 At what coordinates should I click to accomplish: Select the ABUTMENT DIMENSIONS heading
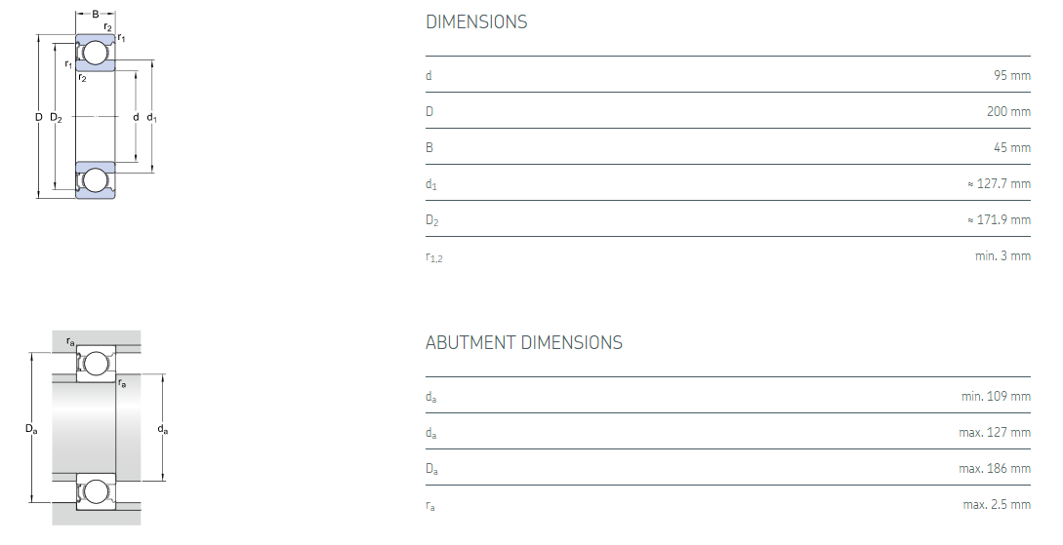[523, 343]
